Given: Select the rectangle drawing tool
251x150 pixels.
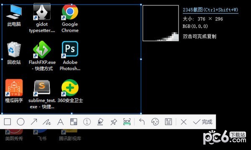Looking at the screenshot, I should pyautogui.click(x=8, y=122).
